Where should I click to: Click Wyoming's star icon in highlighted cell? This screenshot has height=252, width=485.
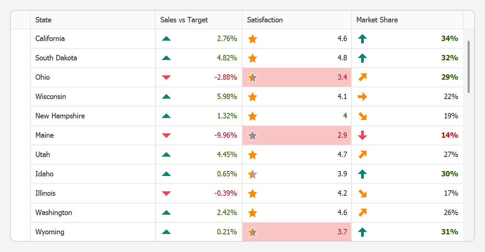pos(253,232)
